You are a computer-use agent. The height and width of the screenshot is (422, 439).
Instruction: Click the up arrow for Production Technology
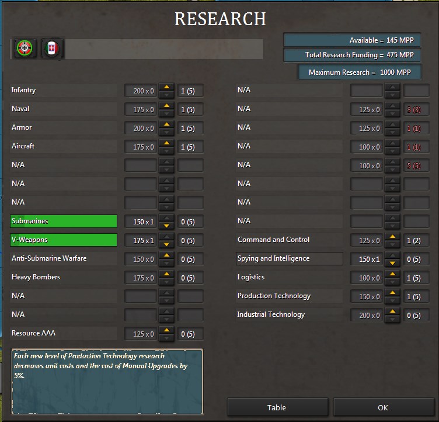point(392,293)
